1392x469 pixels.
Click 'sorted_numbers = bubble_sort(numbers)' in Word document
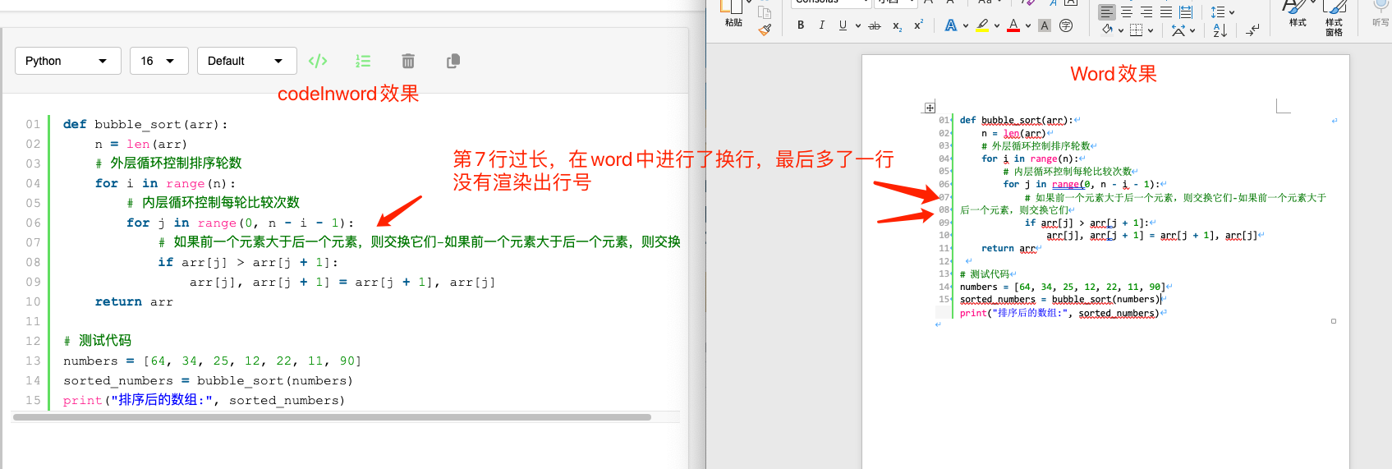tap(1060, 300)
